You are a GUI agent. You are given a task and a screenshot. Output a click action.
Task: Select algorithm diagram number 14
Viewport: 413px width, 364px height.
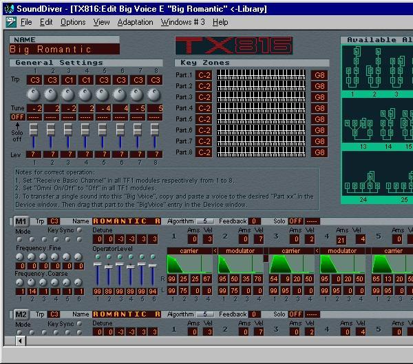(388, 124)
